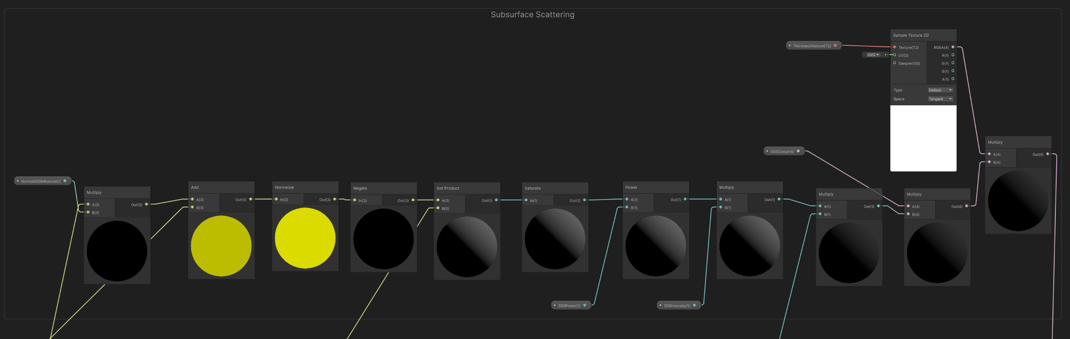Image resolution: width=1070 pixels, height=339 pixels.
Task: Click the Out(3) port of the Negate node
Action: coord(413,200)
